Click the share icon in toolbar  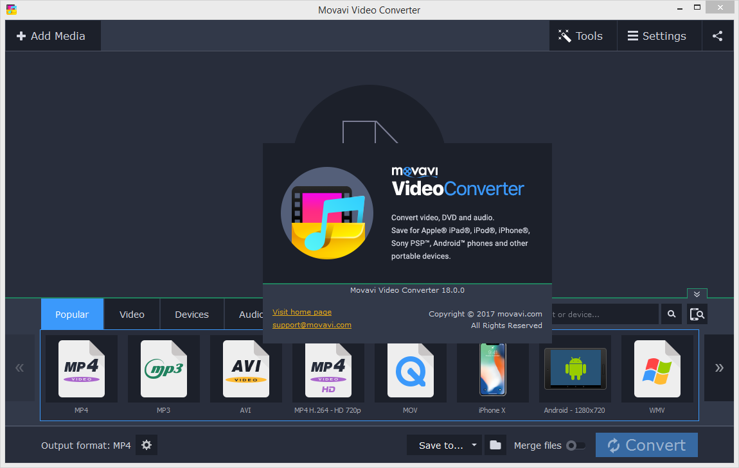click(717, 36)
